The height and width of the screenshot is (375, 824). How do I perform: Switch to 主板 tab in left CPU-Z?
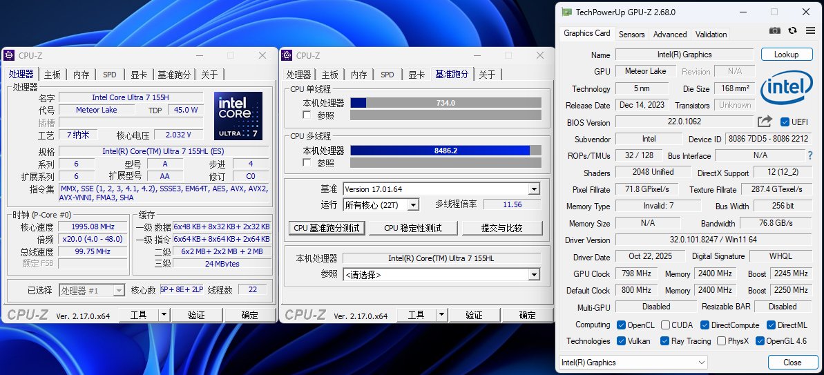[52, 75]
